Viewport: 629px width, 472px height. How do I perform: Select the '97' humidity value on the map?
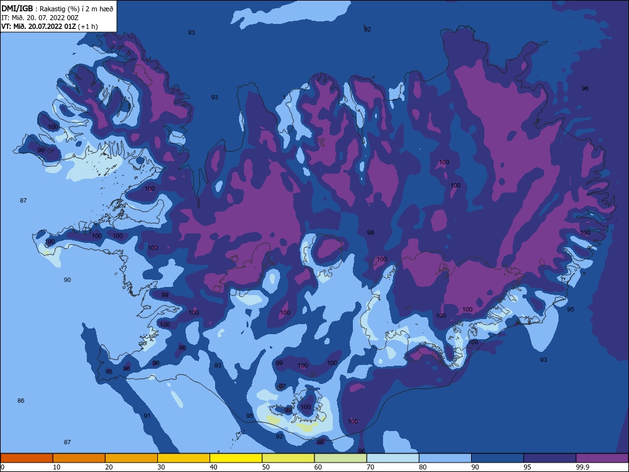pos(282,386)
